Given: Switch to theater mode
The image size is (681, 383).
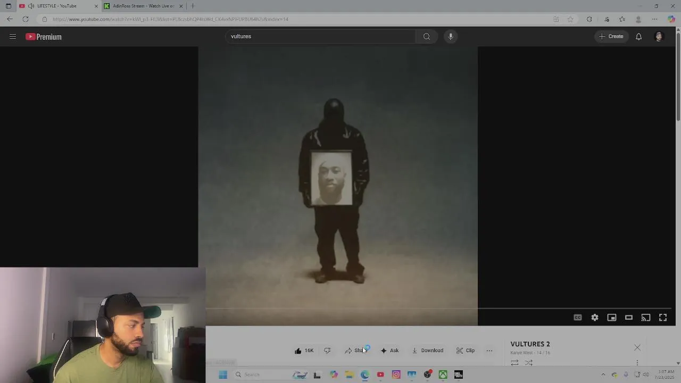Looking at the screenshot, I should tap(629, 318).
